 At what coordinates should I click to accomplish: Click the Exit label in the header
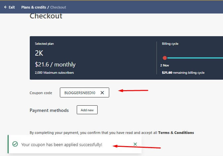[12, 7]
